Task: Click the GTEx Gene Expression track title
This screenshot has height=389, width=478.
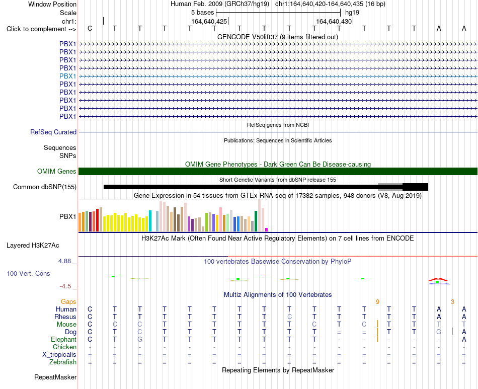Action: coord(278,195)
